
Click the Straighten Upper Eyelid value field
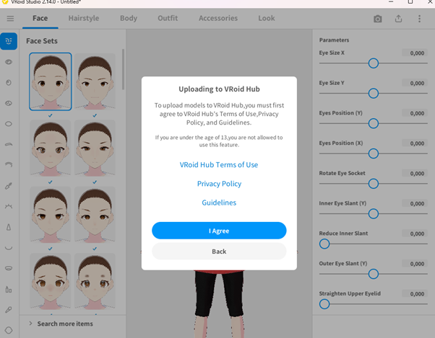point(415,294)
